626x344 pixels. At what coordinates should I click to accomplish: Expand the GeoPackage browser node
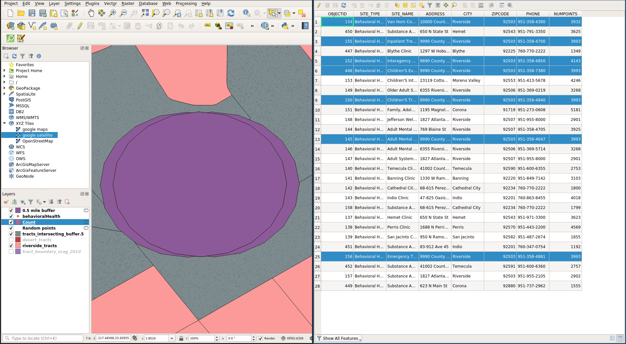(4, 88)
